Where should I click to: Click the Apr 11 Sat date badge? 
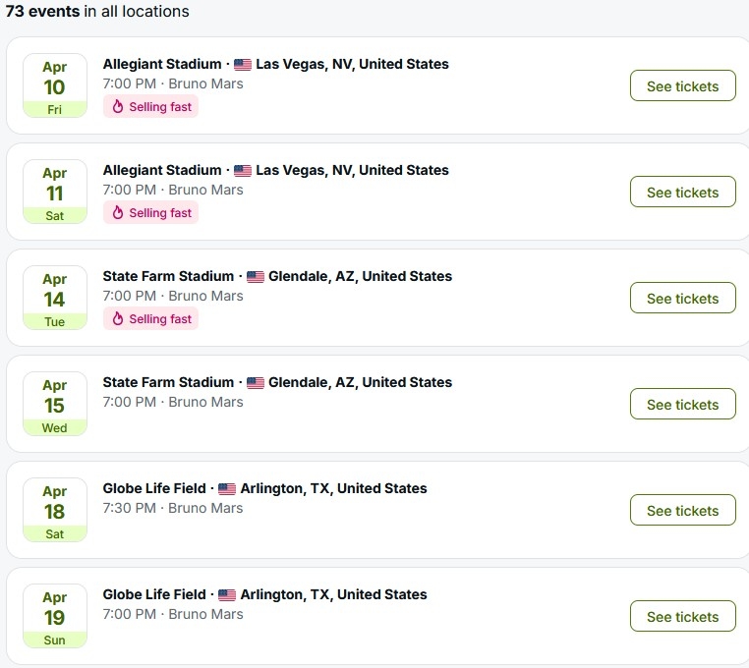[x=55, y=193]
